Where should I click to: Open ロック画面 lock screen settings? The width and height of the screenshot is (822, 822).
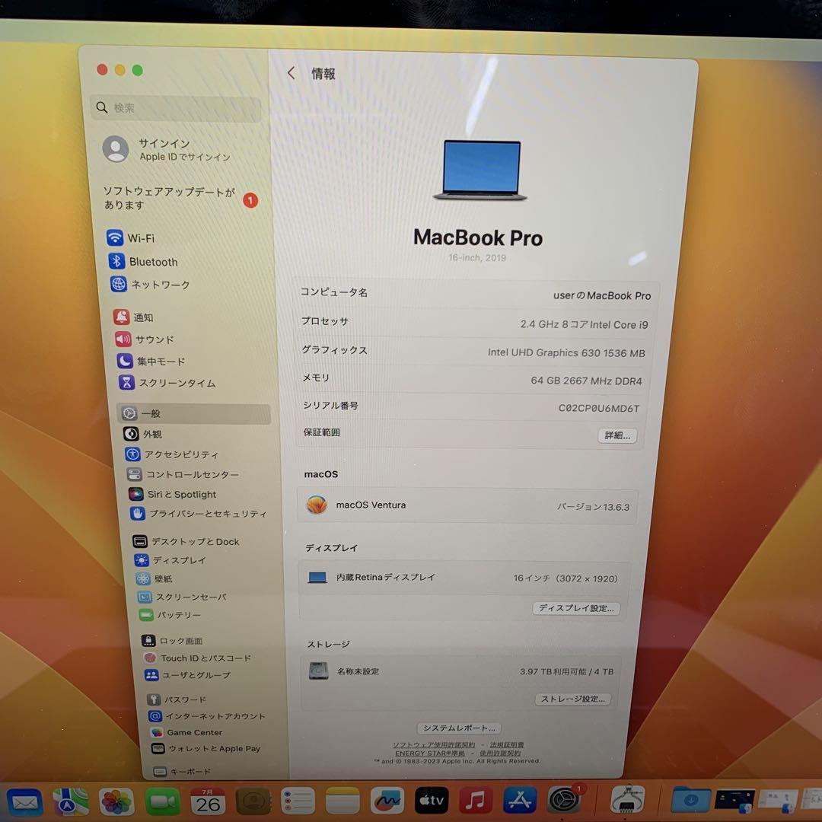173,641
